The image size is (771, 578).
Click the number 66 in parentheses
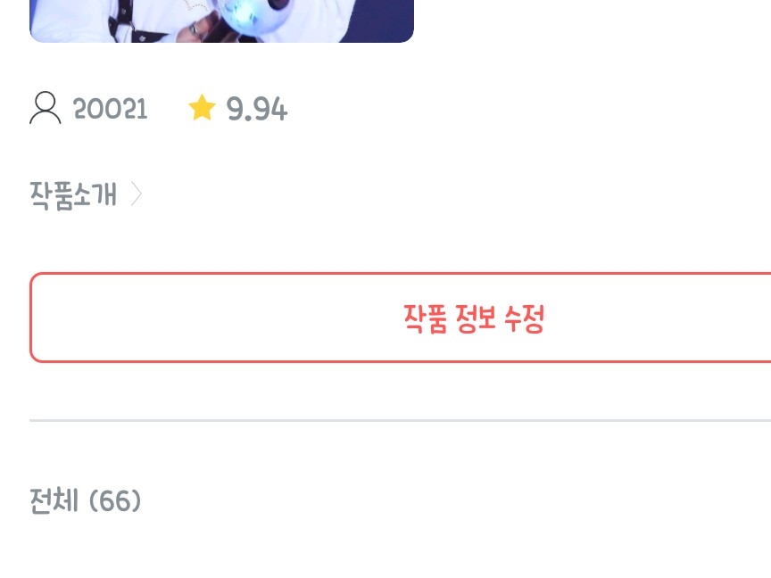[115, 500]
